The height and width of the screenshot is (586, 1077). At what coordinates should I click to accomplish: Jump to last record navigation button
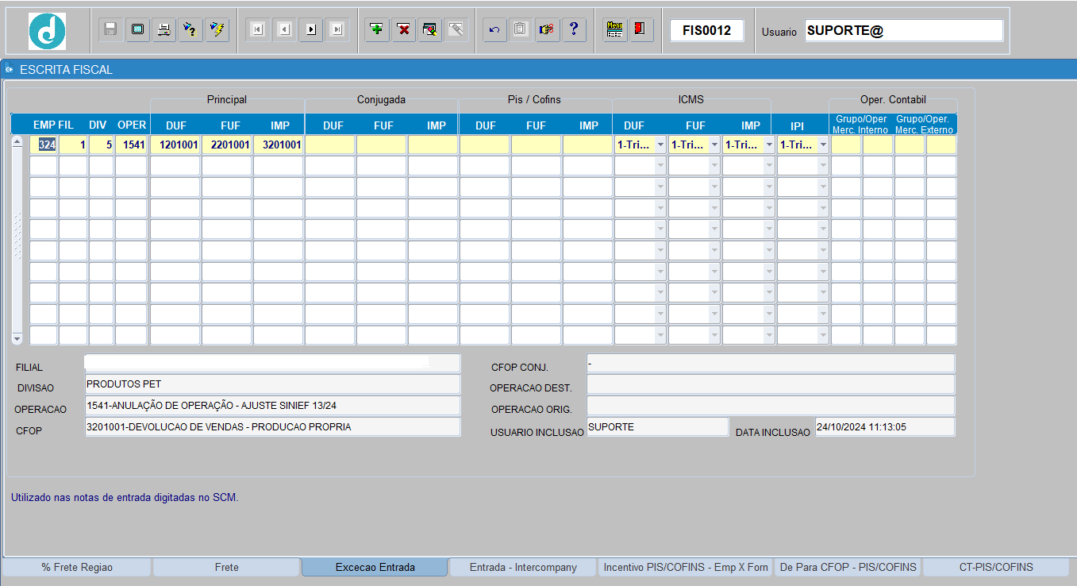[337, 29]
